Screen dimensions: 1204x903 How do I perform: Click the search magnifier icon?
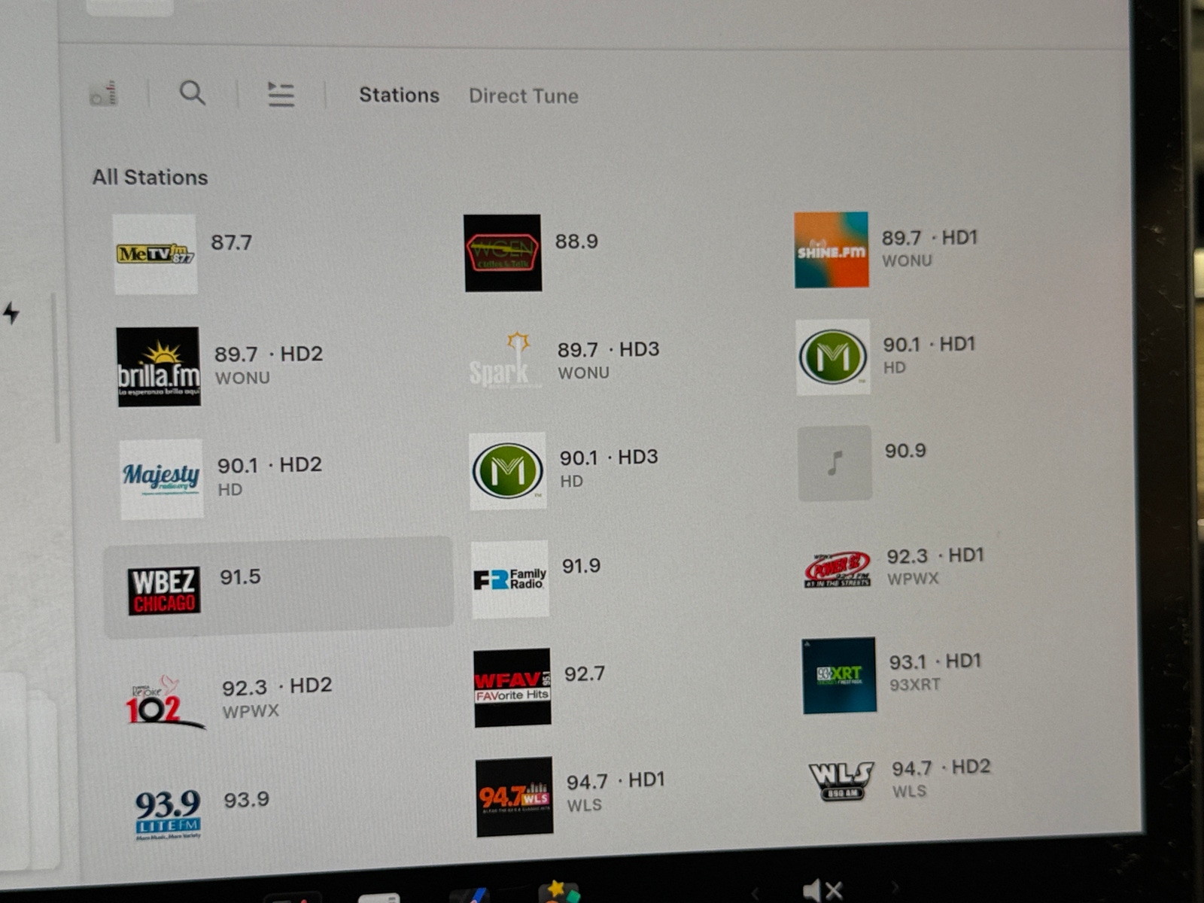[193, 93]
